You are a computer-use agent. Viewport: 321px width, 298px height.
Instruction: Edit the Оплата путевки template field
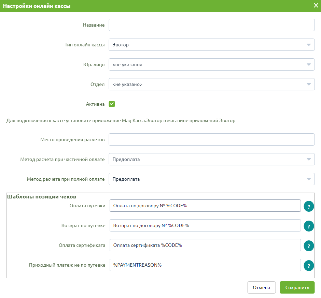click(205, 206)
